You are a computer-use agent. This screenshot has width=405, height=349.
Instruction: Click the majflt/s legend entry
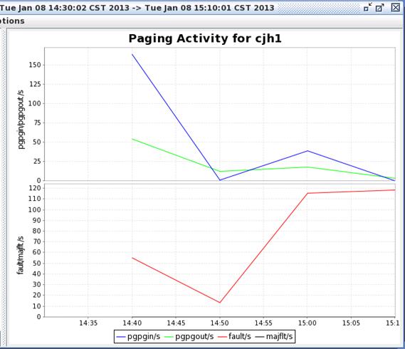click(x=274, y=337)
